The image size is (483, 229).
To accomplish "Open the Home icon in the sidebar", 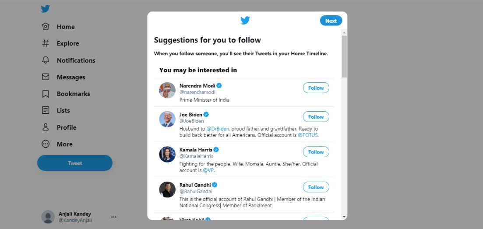I will [x=46, y=27].
